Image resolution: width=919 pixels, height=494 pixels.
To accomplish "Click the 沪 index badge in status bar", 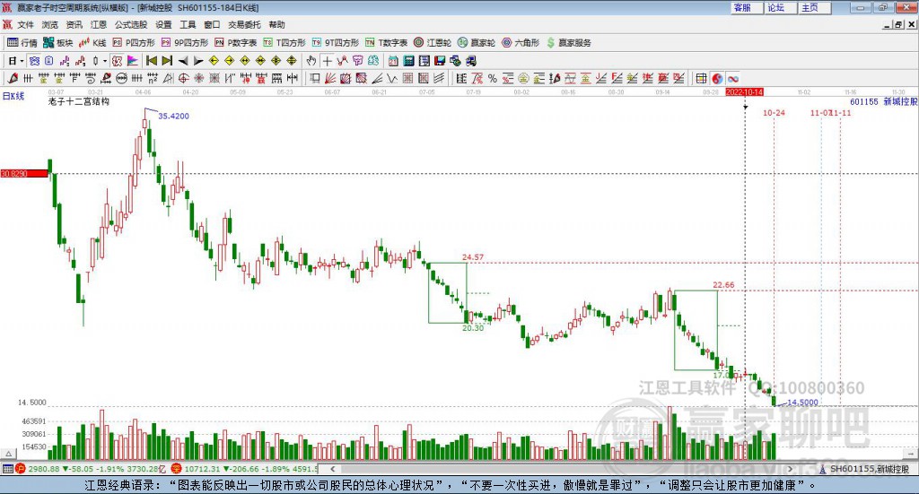I will pyautogui.click(x=20, y=469).
